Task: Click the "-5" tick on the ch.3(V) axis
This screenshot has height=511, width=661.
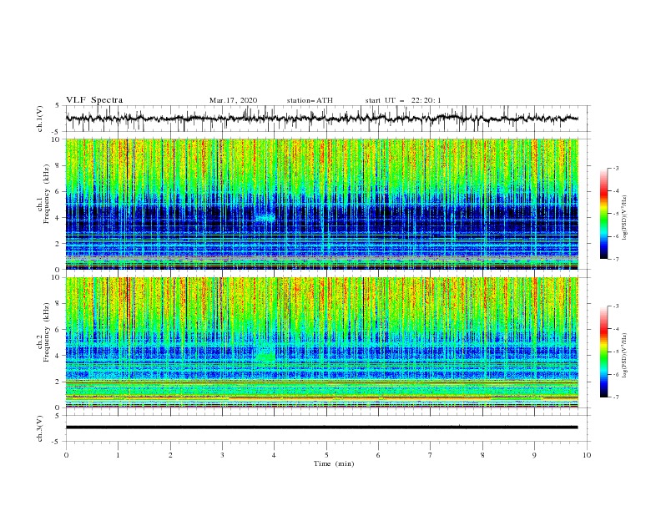Action: (56, 442)
